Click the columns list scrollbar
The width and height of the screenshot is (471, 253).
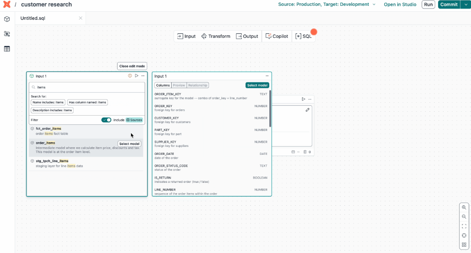tap(270, 109)
